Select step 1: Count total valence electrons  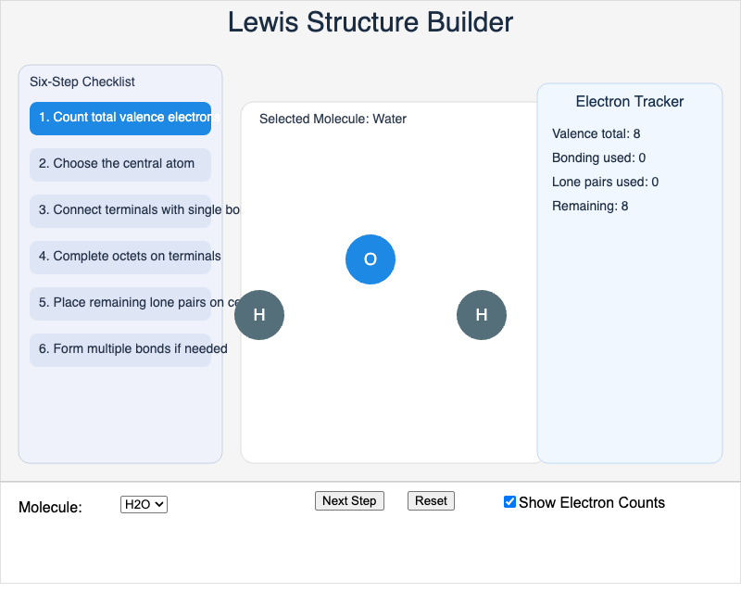pyautogui.click(x=119, y=119)
